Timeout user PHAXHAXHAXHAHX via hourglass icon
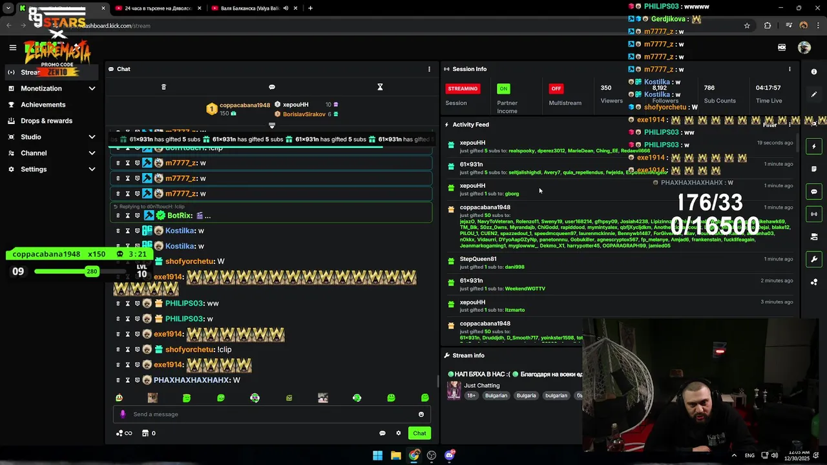827x465 pixels. [x=127, y=380]
